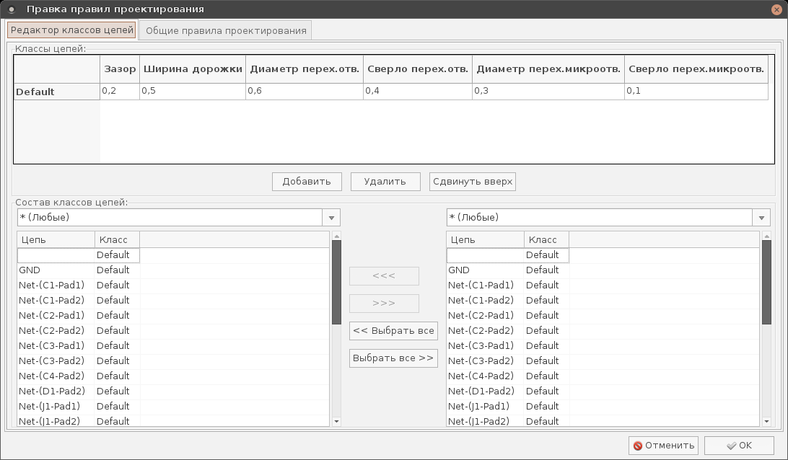Viewport: 788px width, 460px height.
Task: Click left list scrollbar thumb
Action: click(337, 282)
